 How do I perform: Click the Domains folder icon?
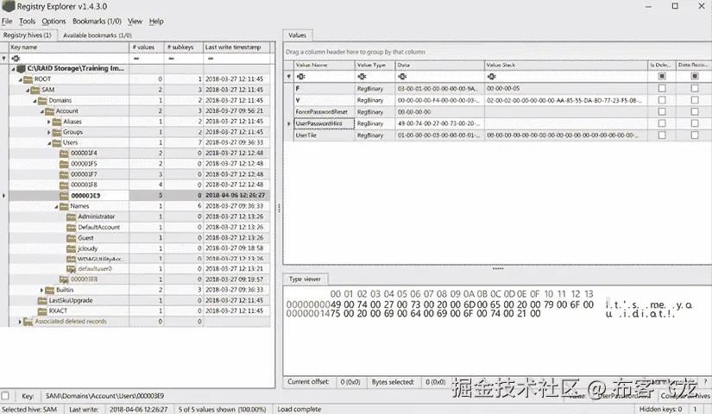(42, 100)
